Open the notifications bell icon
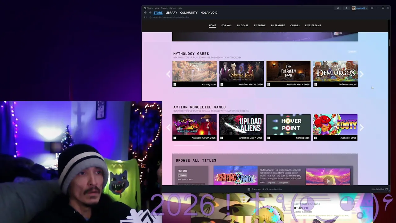The width and height of the screenshot is (396, 223). (346, 8)
